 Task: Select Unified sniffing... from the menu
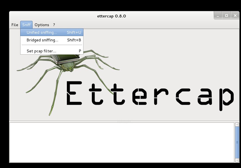pos(52,32)
